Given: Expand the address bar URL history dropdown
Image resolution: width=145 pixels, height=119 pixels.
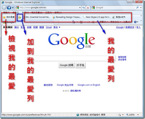Looking at the screenshot, I should tap(80, 8).
